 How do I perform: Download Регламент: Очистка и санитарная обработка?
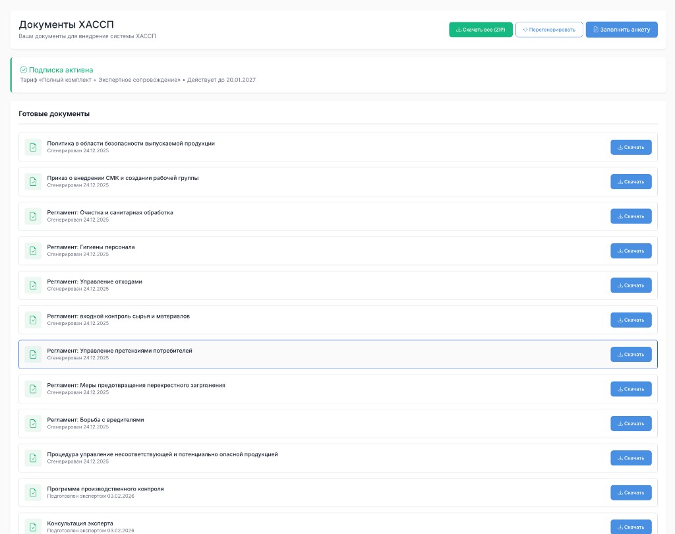pos(631,216)
